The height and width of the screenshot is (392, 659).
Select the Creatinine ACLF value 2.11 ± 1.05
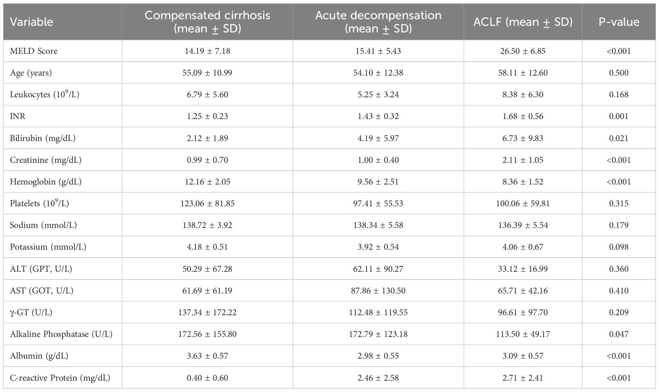(x=523, y=160)
